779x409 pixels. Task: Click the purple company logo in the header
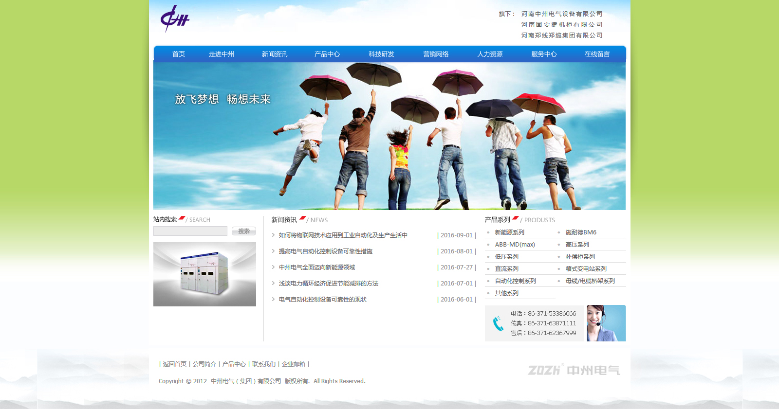click(x=175, y=19)
